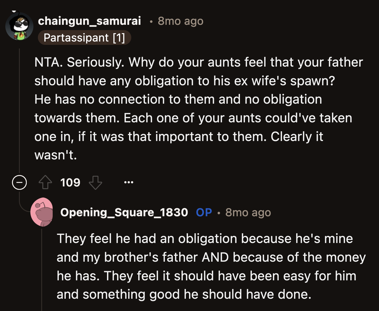Upvote chaingun_samurai's comment
The image size is (379, 311).
(45, 183)
